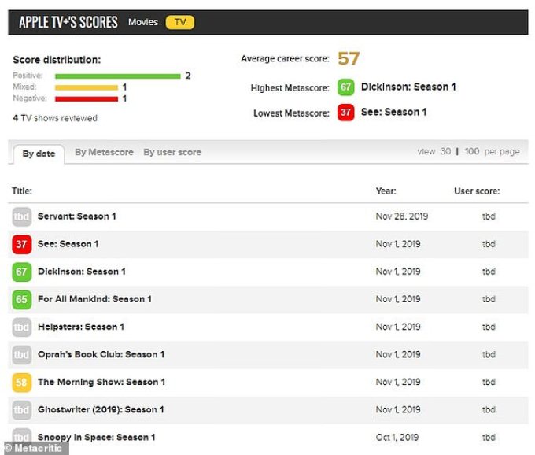Click the green 67 badge in Dickinson row
Viewport: 535px width, 455px height.
22,272
